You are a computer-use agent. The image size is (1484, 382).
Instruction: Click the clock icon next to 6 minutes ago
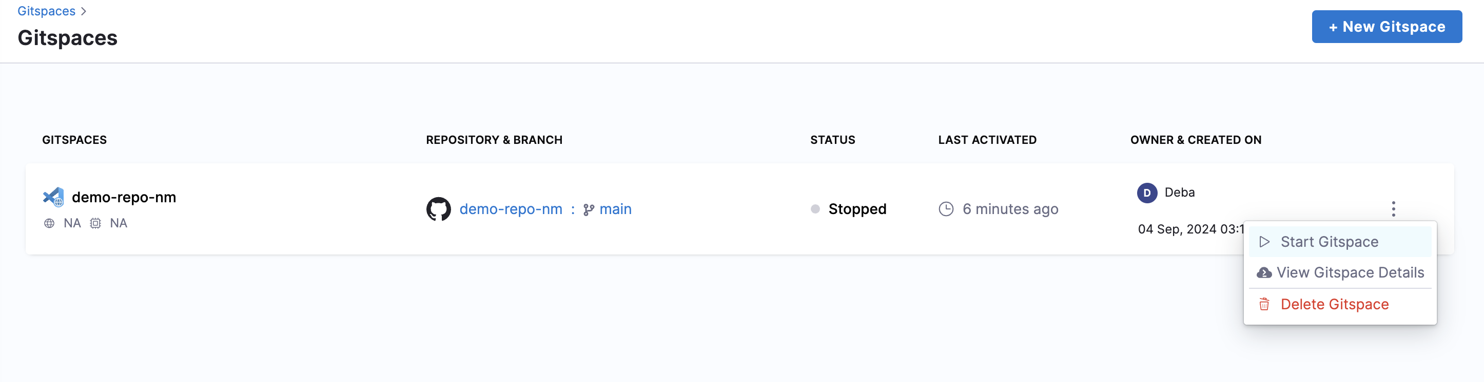tap(946, 209)
